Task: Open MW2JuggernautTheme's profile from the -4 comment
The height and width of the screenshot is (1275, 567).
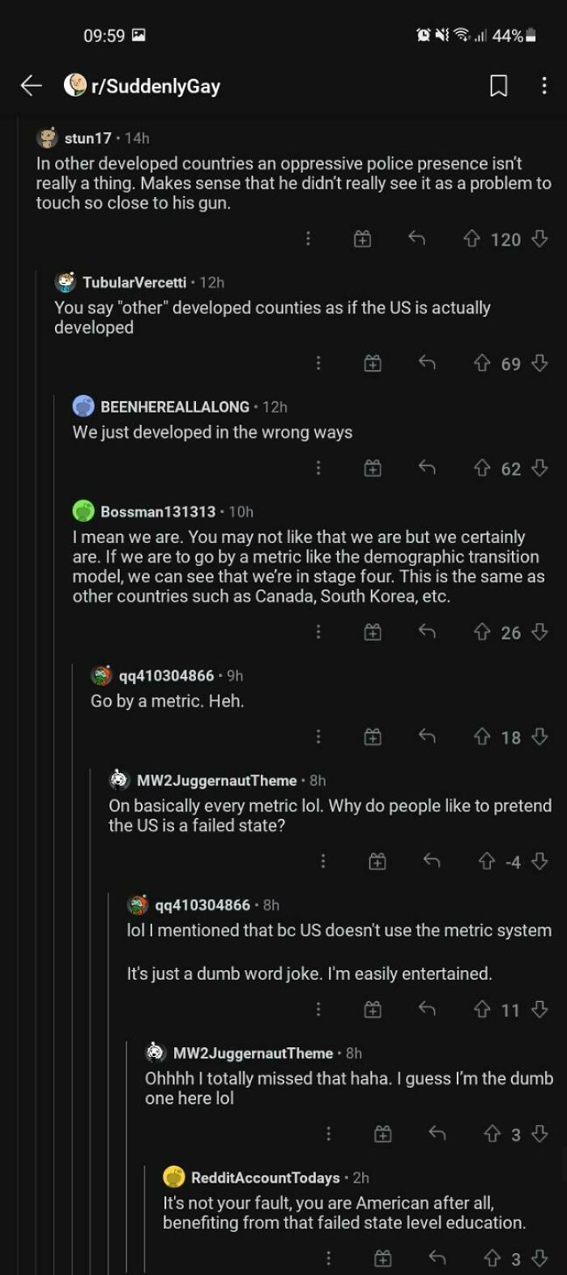Action: [x=216, y=781]
